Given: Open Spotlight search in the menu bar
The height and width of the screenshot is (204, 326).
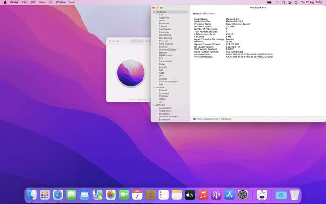Looking at the screenshot, I should 283,2.
